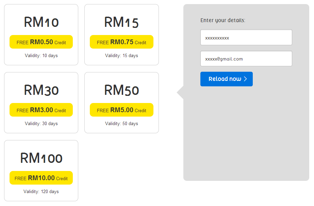This screenshot has width=314, height=206.
Task: Select the 'Validity: 30 days' label
Action: [41, 123]
